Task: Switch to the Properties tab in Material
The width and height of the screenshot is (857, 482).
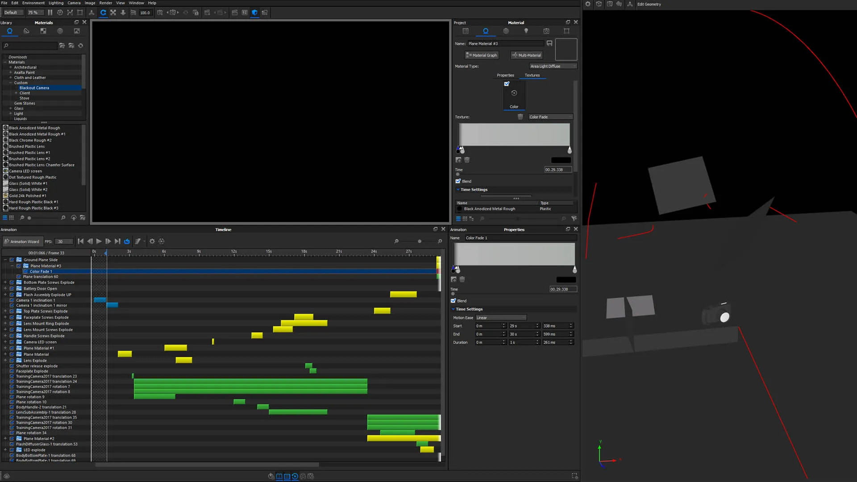Action: (505, 75)
